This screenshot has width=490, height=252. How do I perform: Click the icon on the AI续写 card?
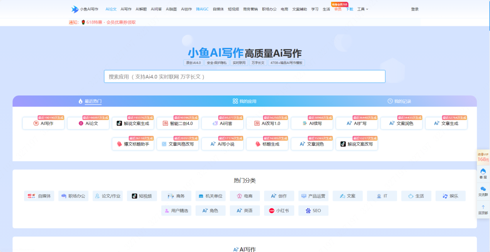click(x=305, y=124)
